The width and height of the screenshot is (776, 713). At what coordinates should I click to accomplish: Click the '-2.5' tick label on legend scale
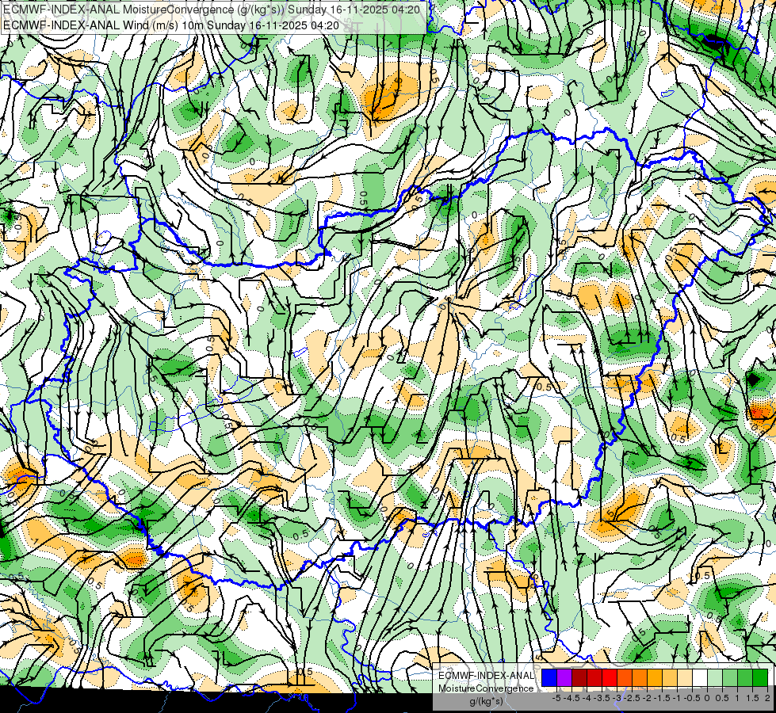click(x=633, y=698)
